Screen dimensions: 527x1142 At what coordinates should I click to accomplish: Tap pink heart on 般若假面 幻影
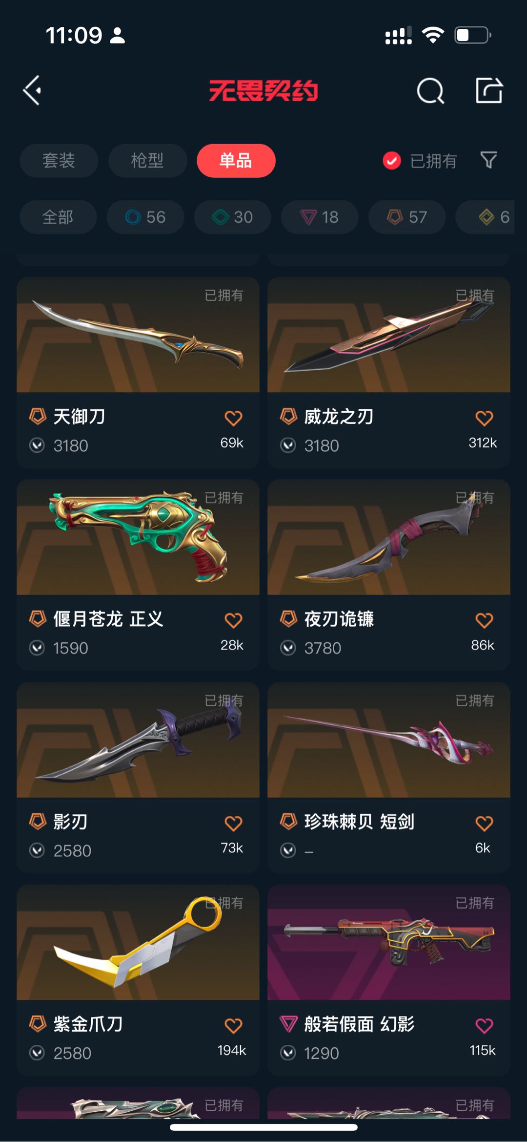pos(484,1026)
